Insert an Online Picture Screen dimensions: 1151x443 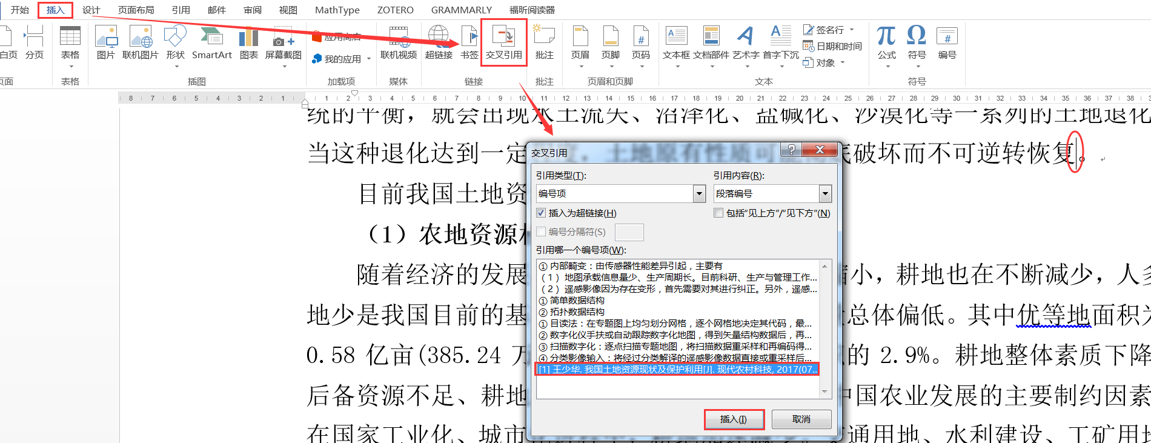coord(141,43)
